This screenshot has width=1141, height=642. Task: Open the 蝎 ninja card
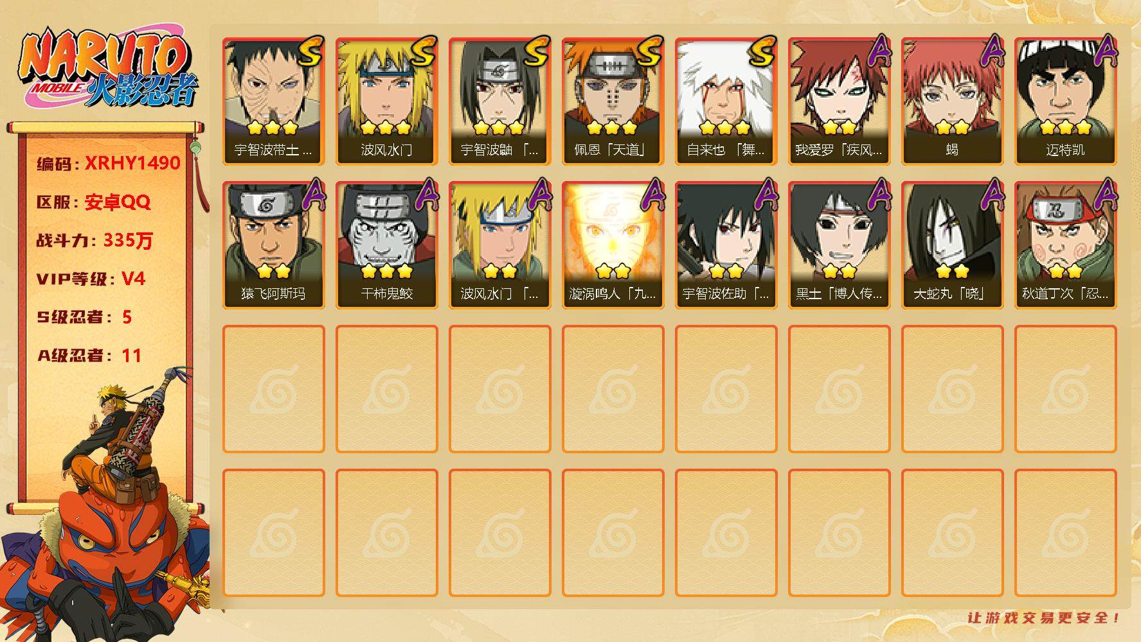point(952,101)
